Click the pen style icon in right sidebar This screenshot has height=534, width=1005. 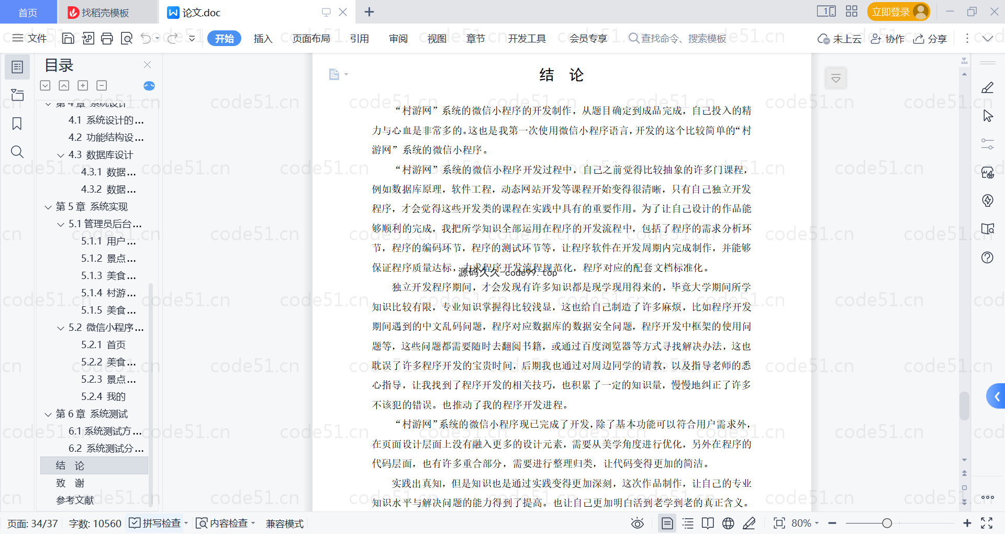pyautogui.click(x=988, y=87)
